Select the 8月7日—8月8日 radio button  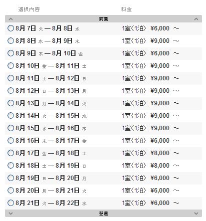(x=10, y=28)
